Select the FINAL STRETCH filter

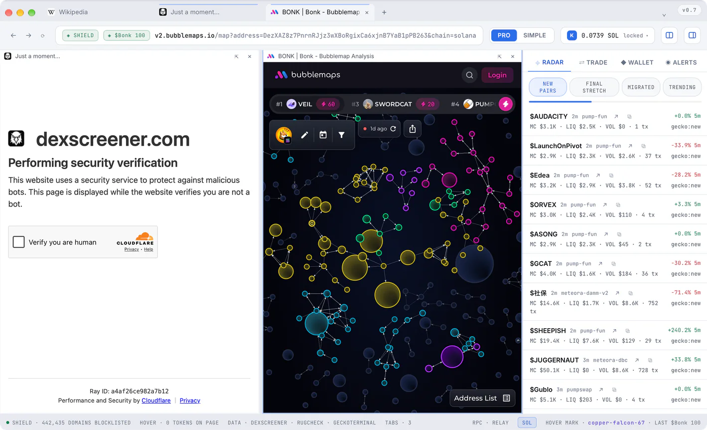(x=594, y=87)
